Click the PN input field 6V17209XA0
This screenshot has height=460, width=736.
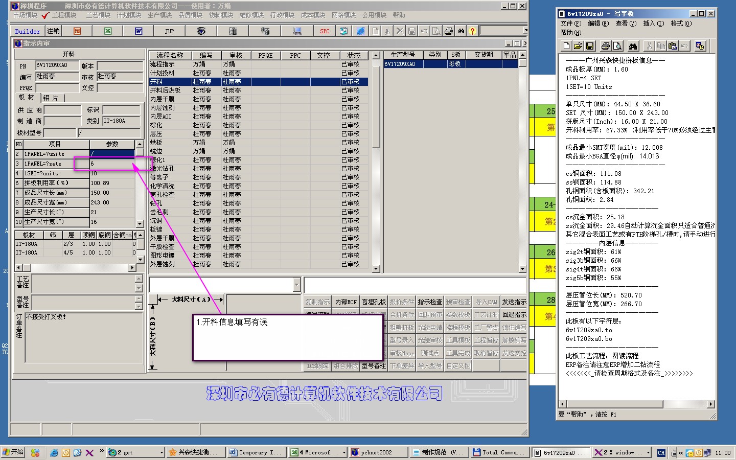click(57, 65)
